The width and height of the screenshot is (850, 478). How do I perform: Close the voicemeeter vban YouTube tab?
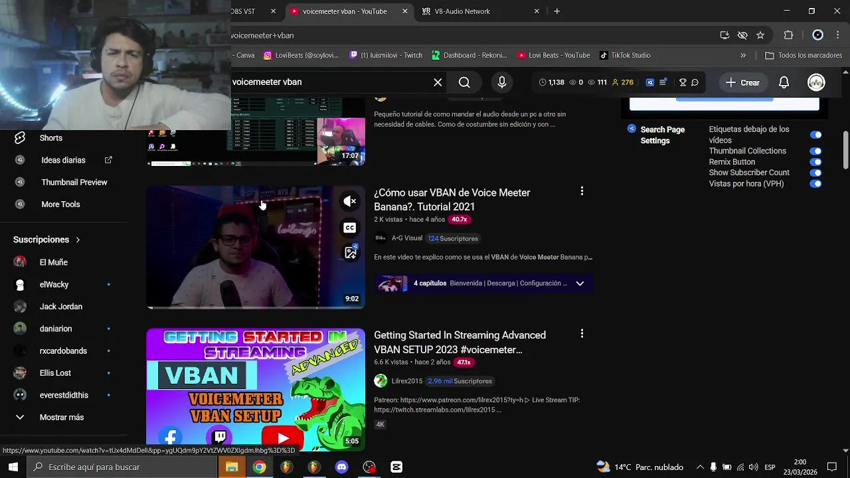[405, 11]
